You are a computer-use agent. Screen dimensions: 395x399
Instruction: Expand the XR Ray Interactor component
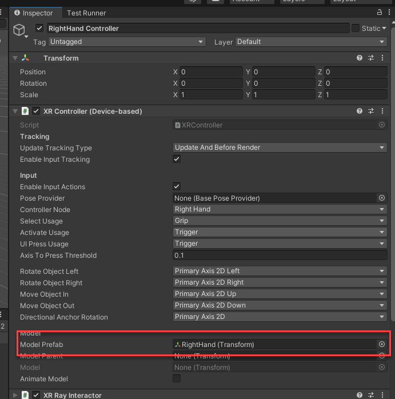[x=15, y=395]
